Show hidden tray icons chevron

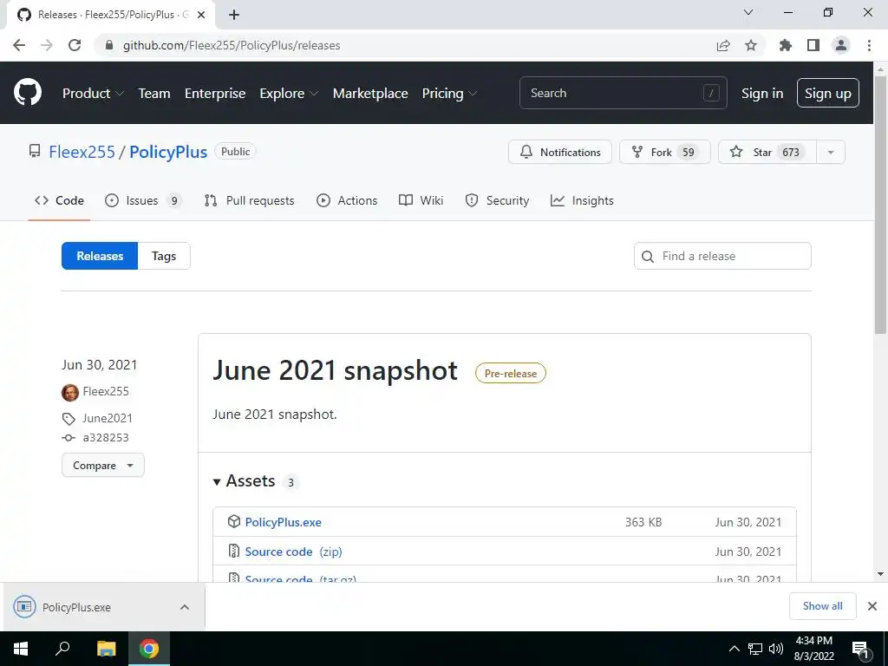[x=734, y=649]
